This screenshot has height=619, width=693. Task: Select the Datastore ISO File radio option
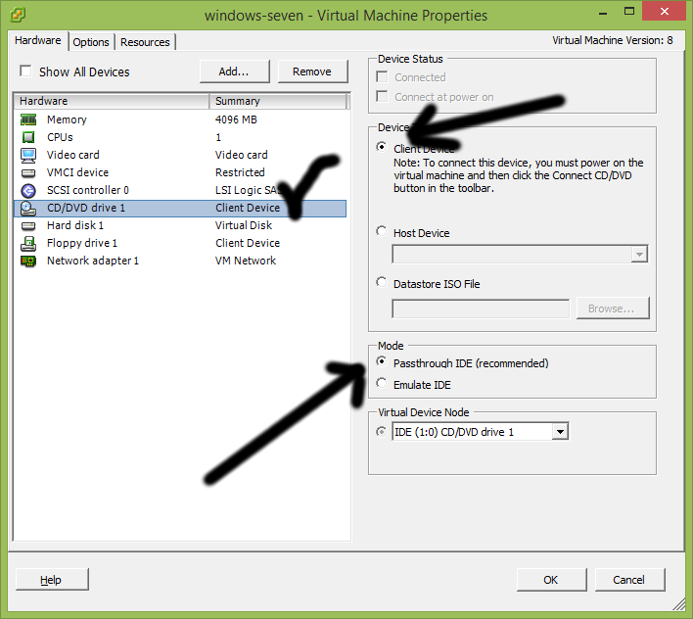click(x=382, y=282)
